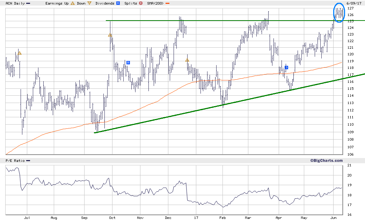Click the 6/09/17 date label
This screenshot has height=221, width=365.
pos(354,3)
